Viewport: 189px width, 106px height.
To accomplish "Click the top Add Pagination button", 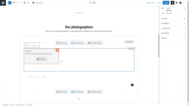I will point(77,43).
